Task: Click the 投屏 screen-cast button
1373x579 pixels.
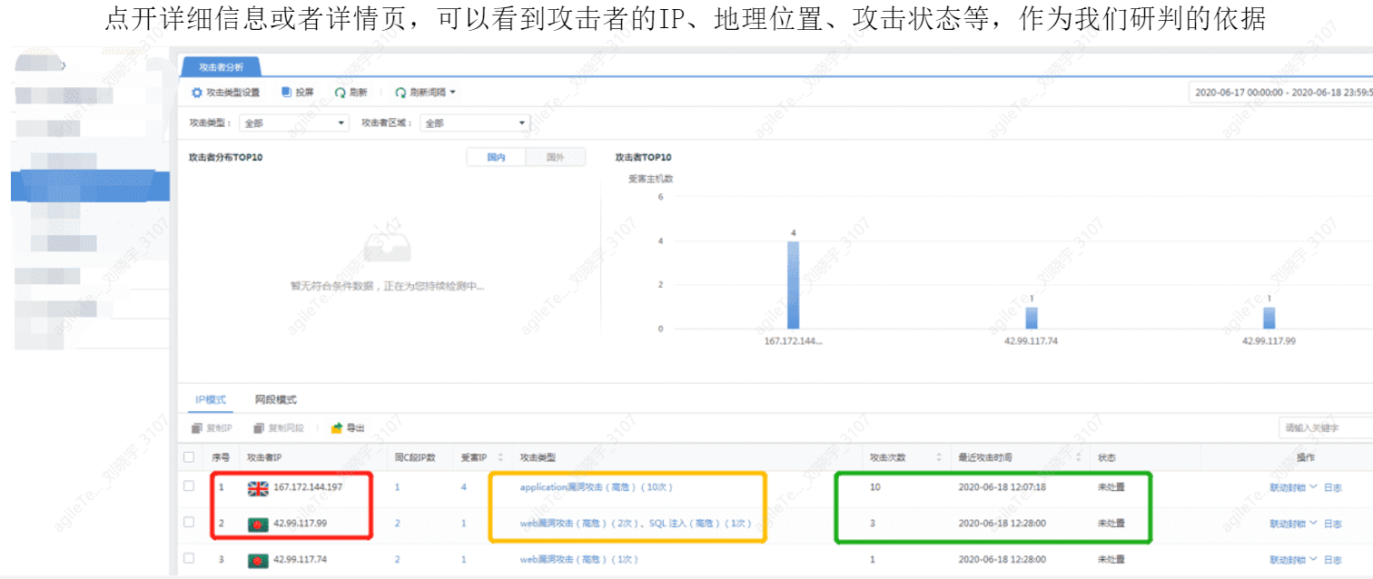Action: (x=298, y=93)
